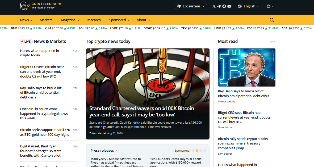Screen dimensions: 314x167
Task: Click author name Sam Bourgi
Action: pyautogui.click(x=225, y=154)
